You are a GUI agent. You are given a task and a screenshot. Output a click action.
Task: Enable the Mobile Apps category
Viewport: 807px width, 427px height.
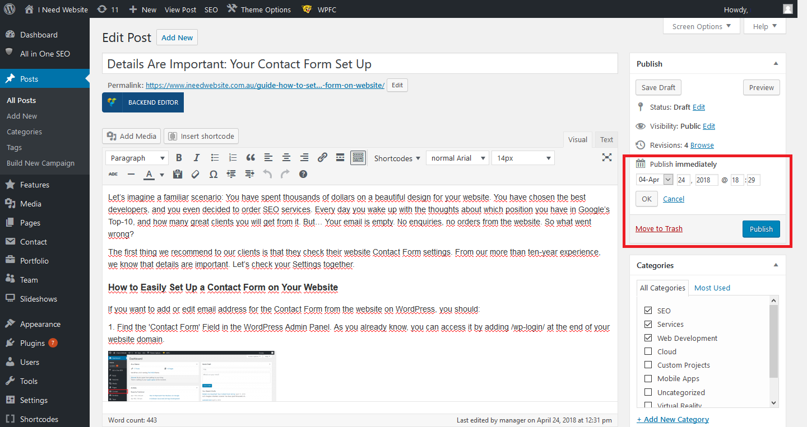tap(648, 379)
